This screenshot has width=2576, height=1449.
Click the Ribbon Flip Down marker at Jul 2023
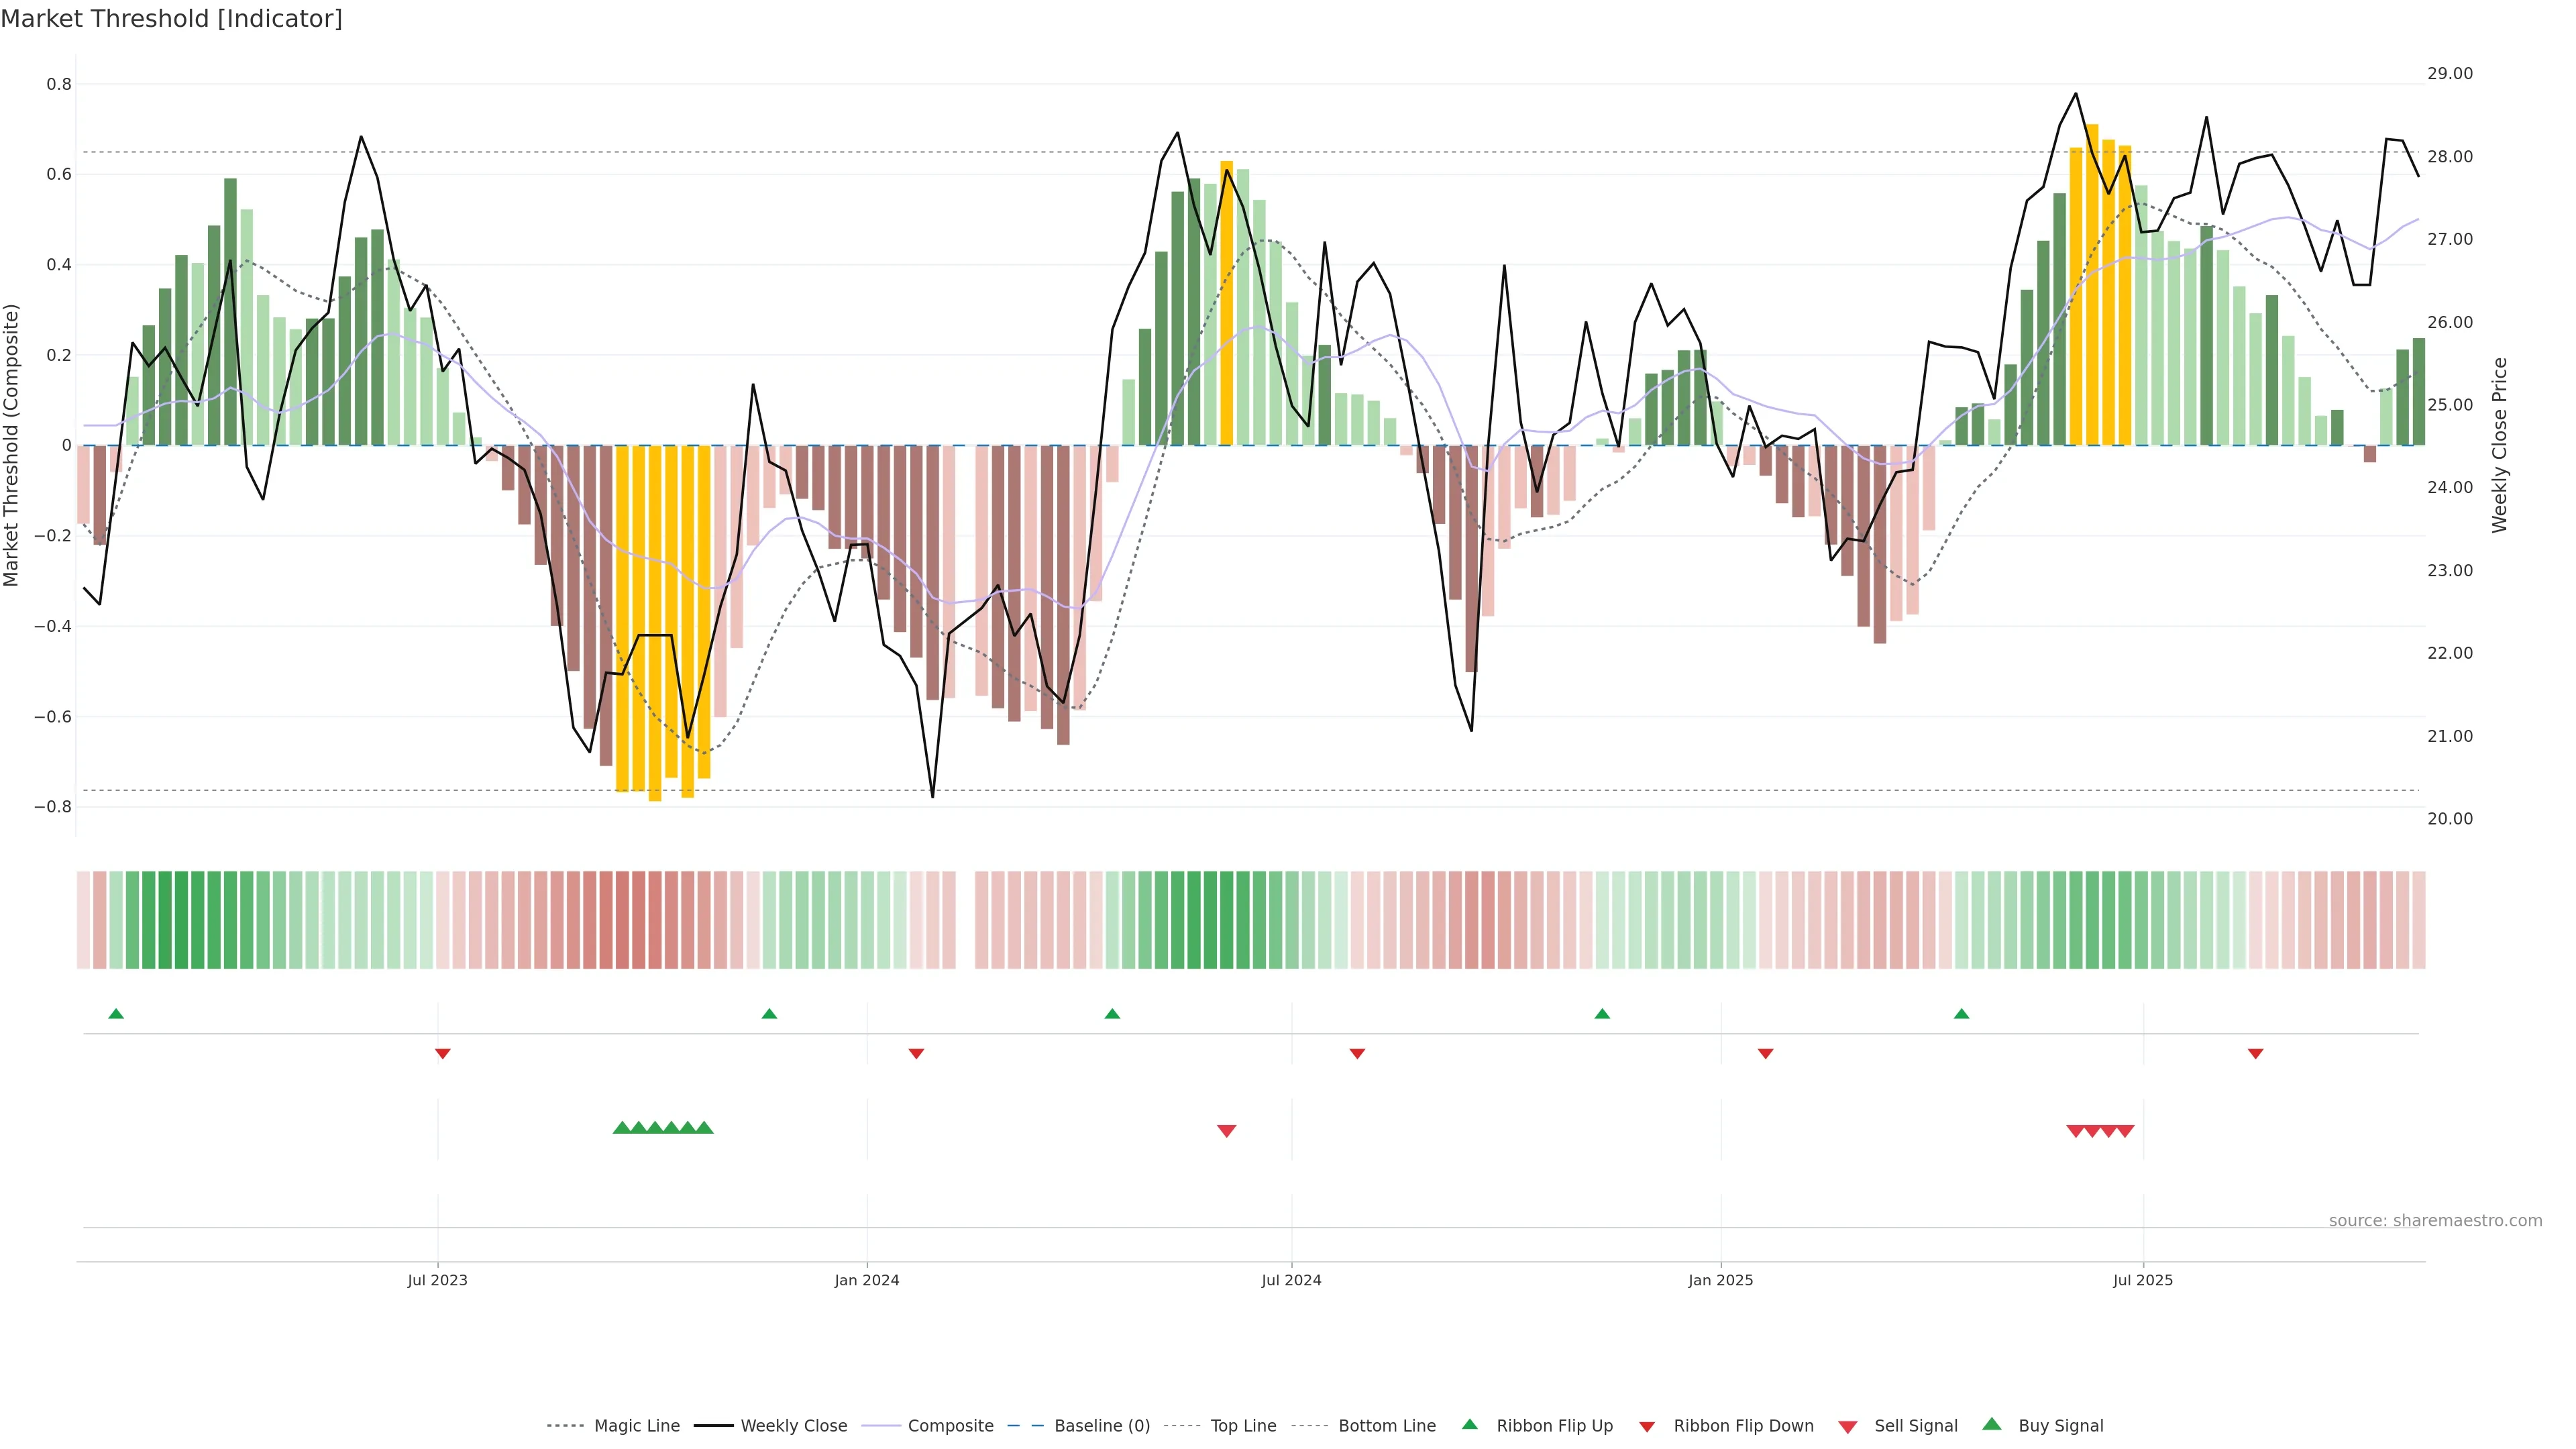pyautogui.click(x=443, y=1054)
